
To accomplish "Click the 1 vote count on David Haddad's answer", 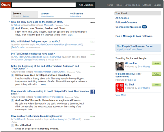I will tap(13, 125).
